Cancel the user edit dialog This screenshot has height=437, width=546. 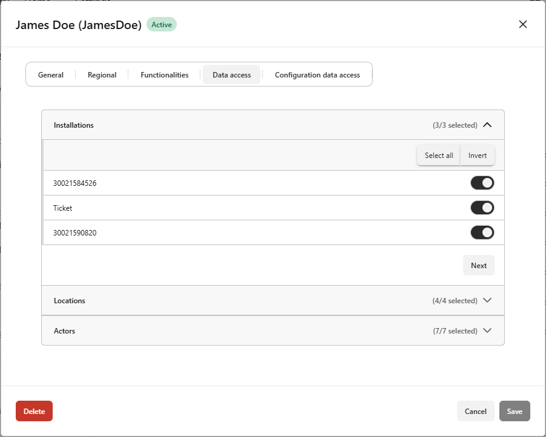[x=475, y=411]
